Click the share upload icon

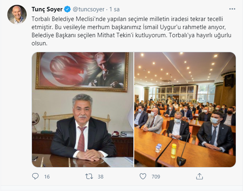point(199,176)
